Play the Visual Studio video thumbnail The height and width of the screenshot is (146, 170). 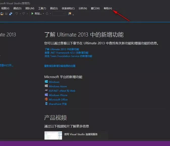53,135
